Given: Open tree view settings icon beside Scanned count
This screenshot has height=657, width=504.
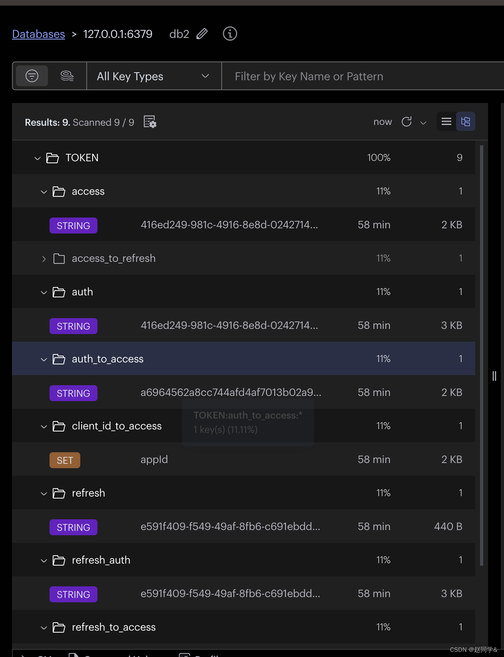Looking at the screenshot, I should click(150, 122).
